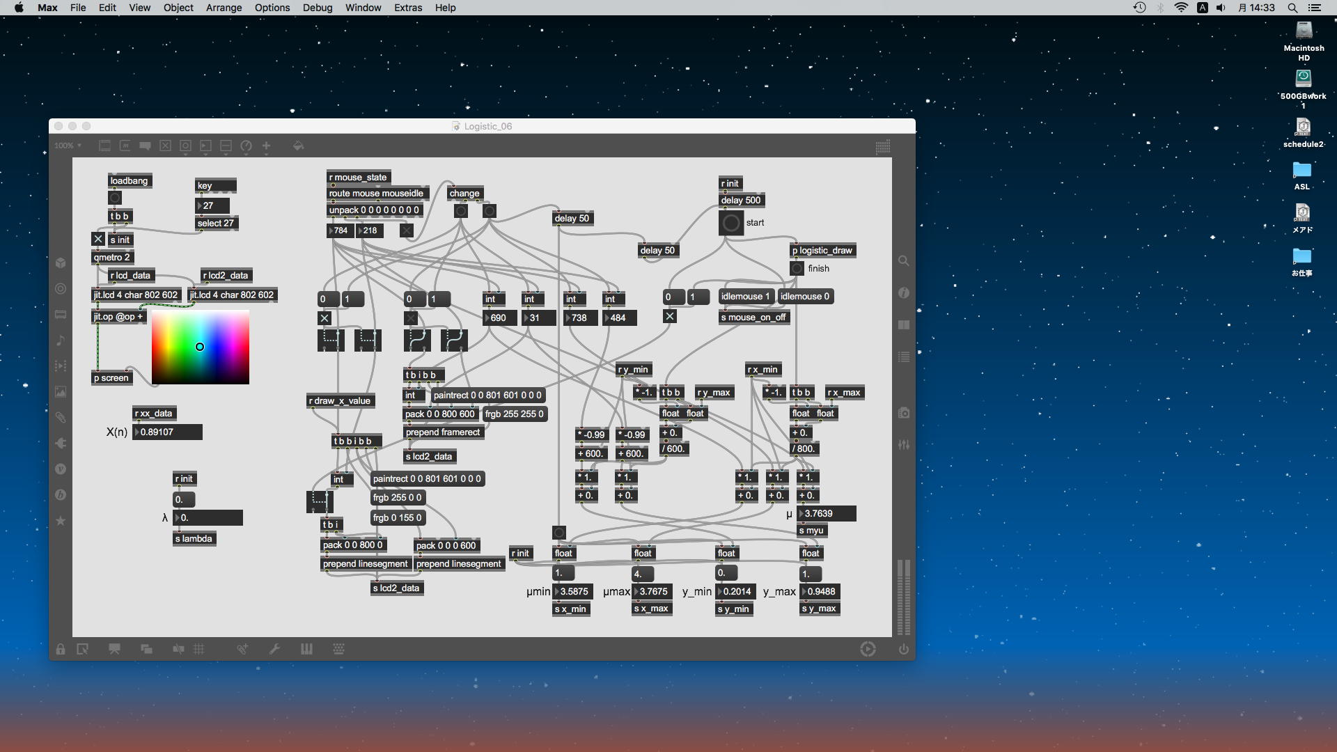
Task: Click the comment box toolbar icon
Action: (x=145, y=146)
